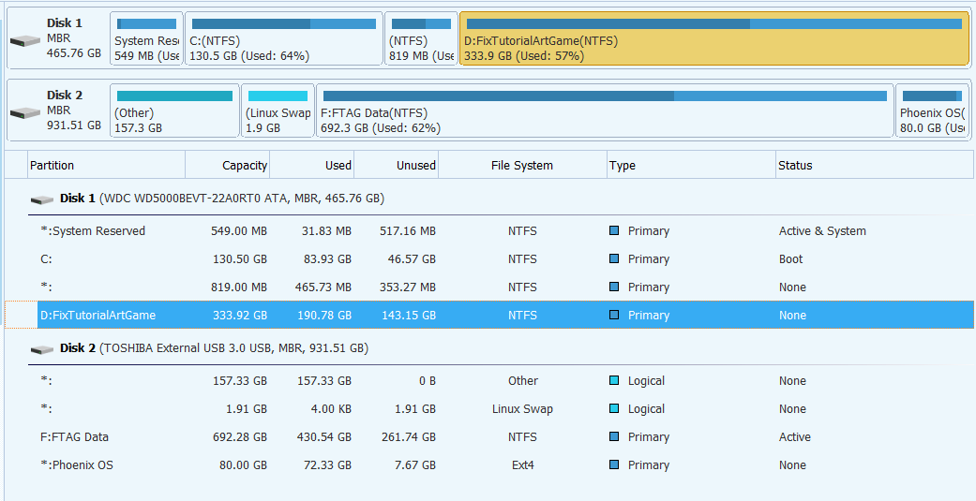Click the Primary type square in the 819.00 MB row
This screenshot has width=976, height=501.
[x=614, y=287]
